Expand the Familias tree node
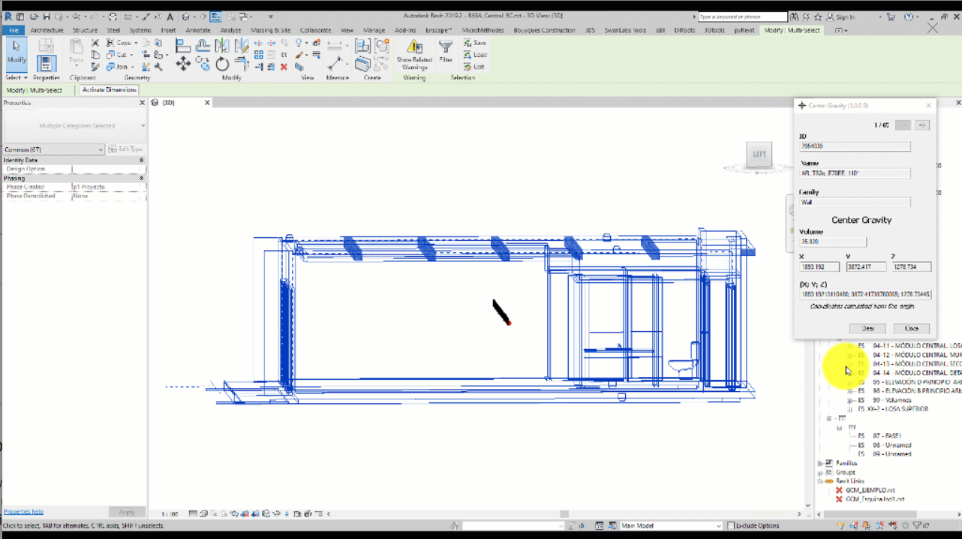This screenshot has height=539, width=962. pos(820,463)
